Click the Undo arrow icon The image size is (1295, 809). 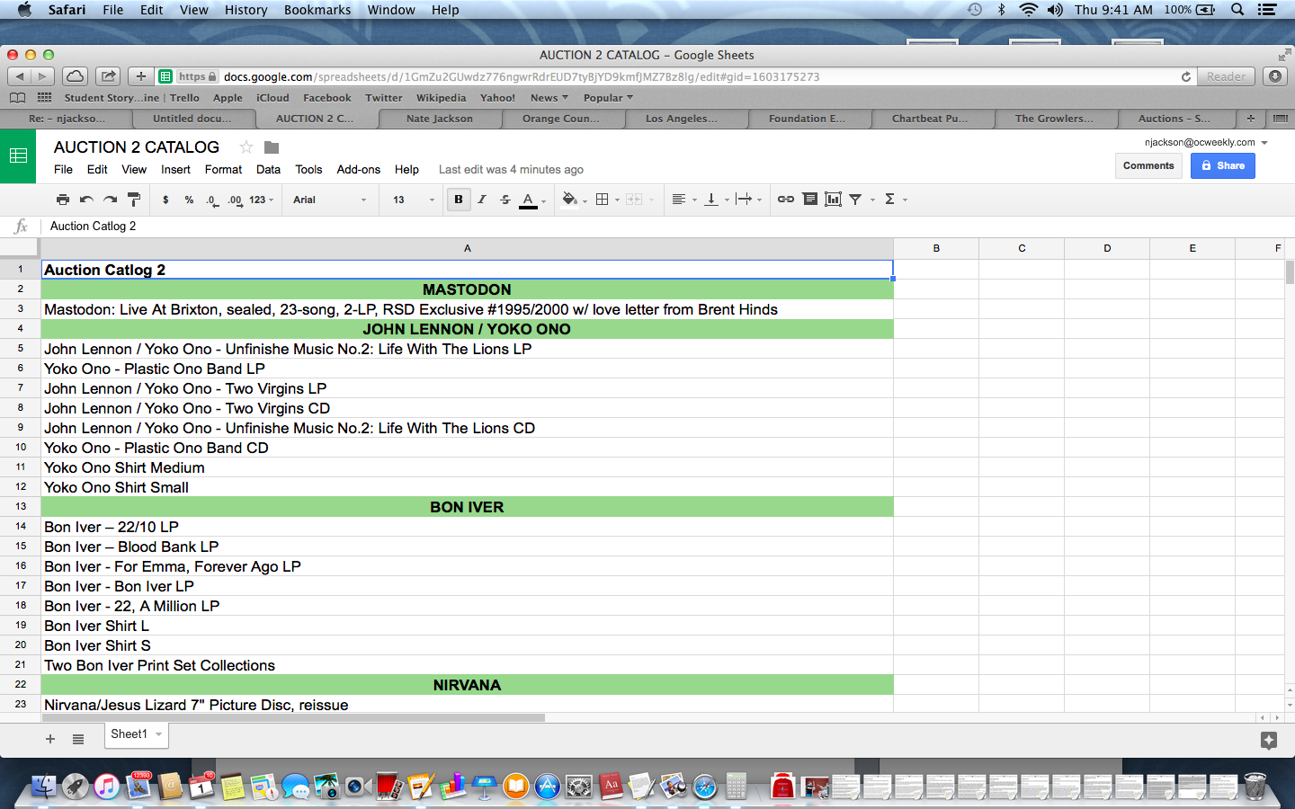[x=86, y=200]
